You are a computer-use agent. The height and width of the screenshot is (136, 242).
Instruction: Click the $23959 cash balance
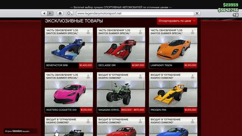(x=231, y=5)
